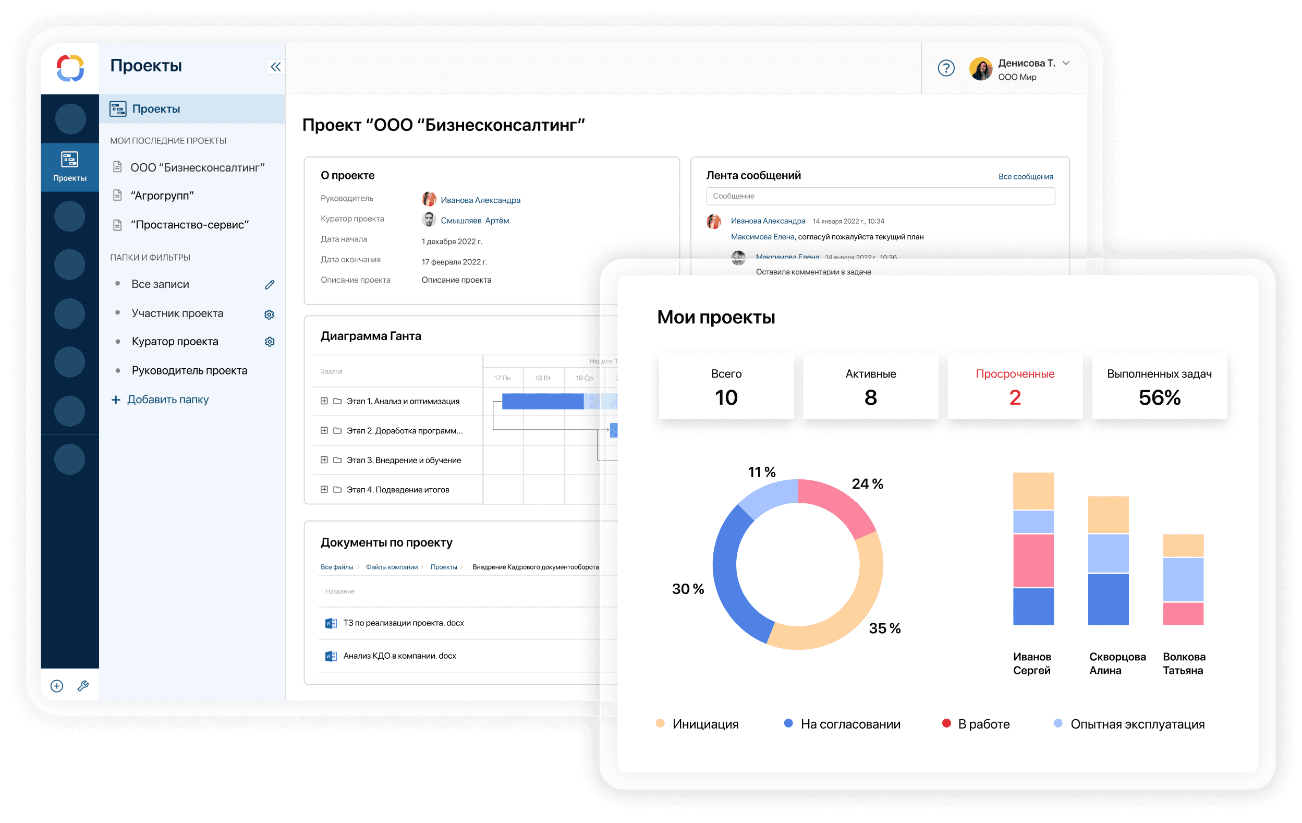Toggle На согласовании legend item

[843, 724]
